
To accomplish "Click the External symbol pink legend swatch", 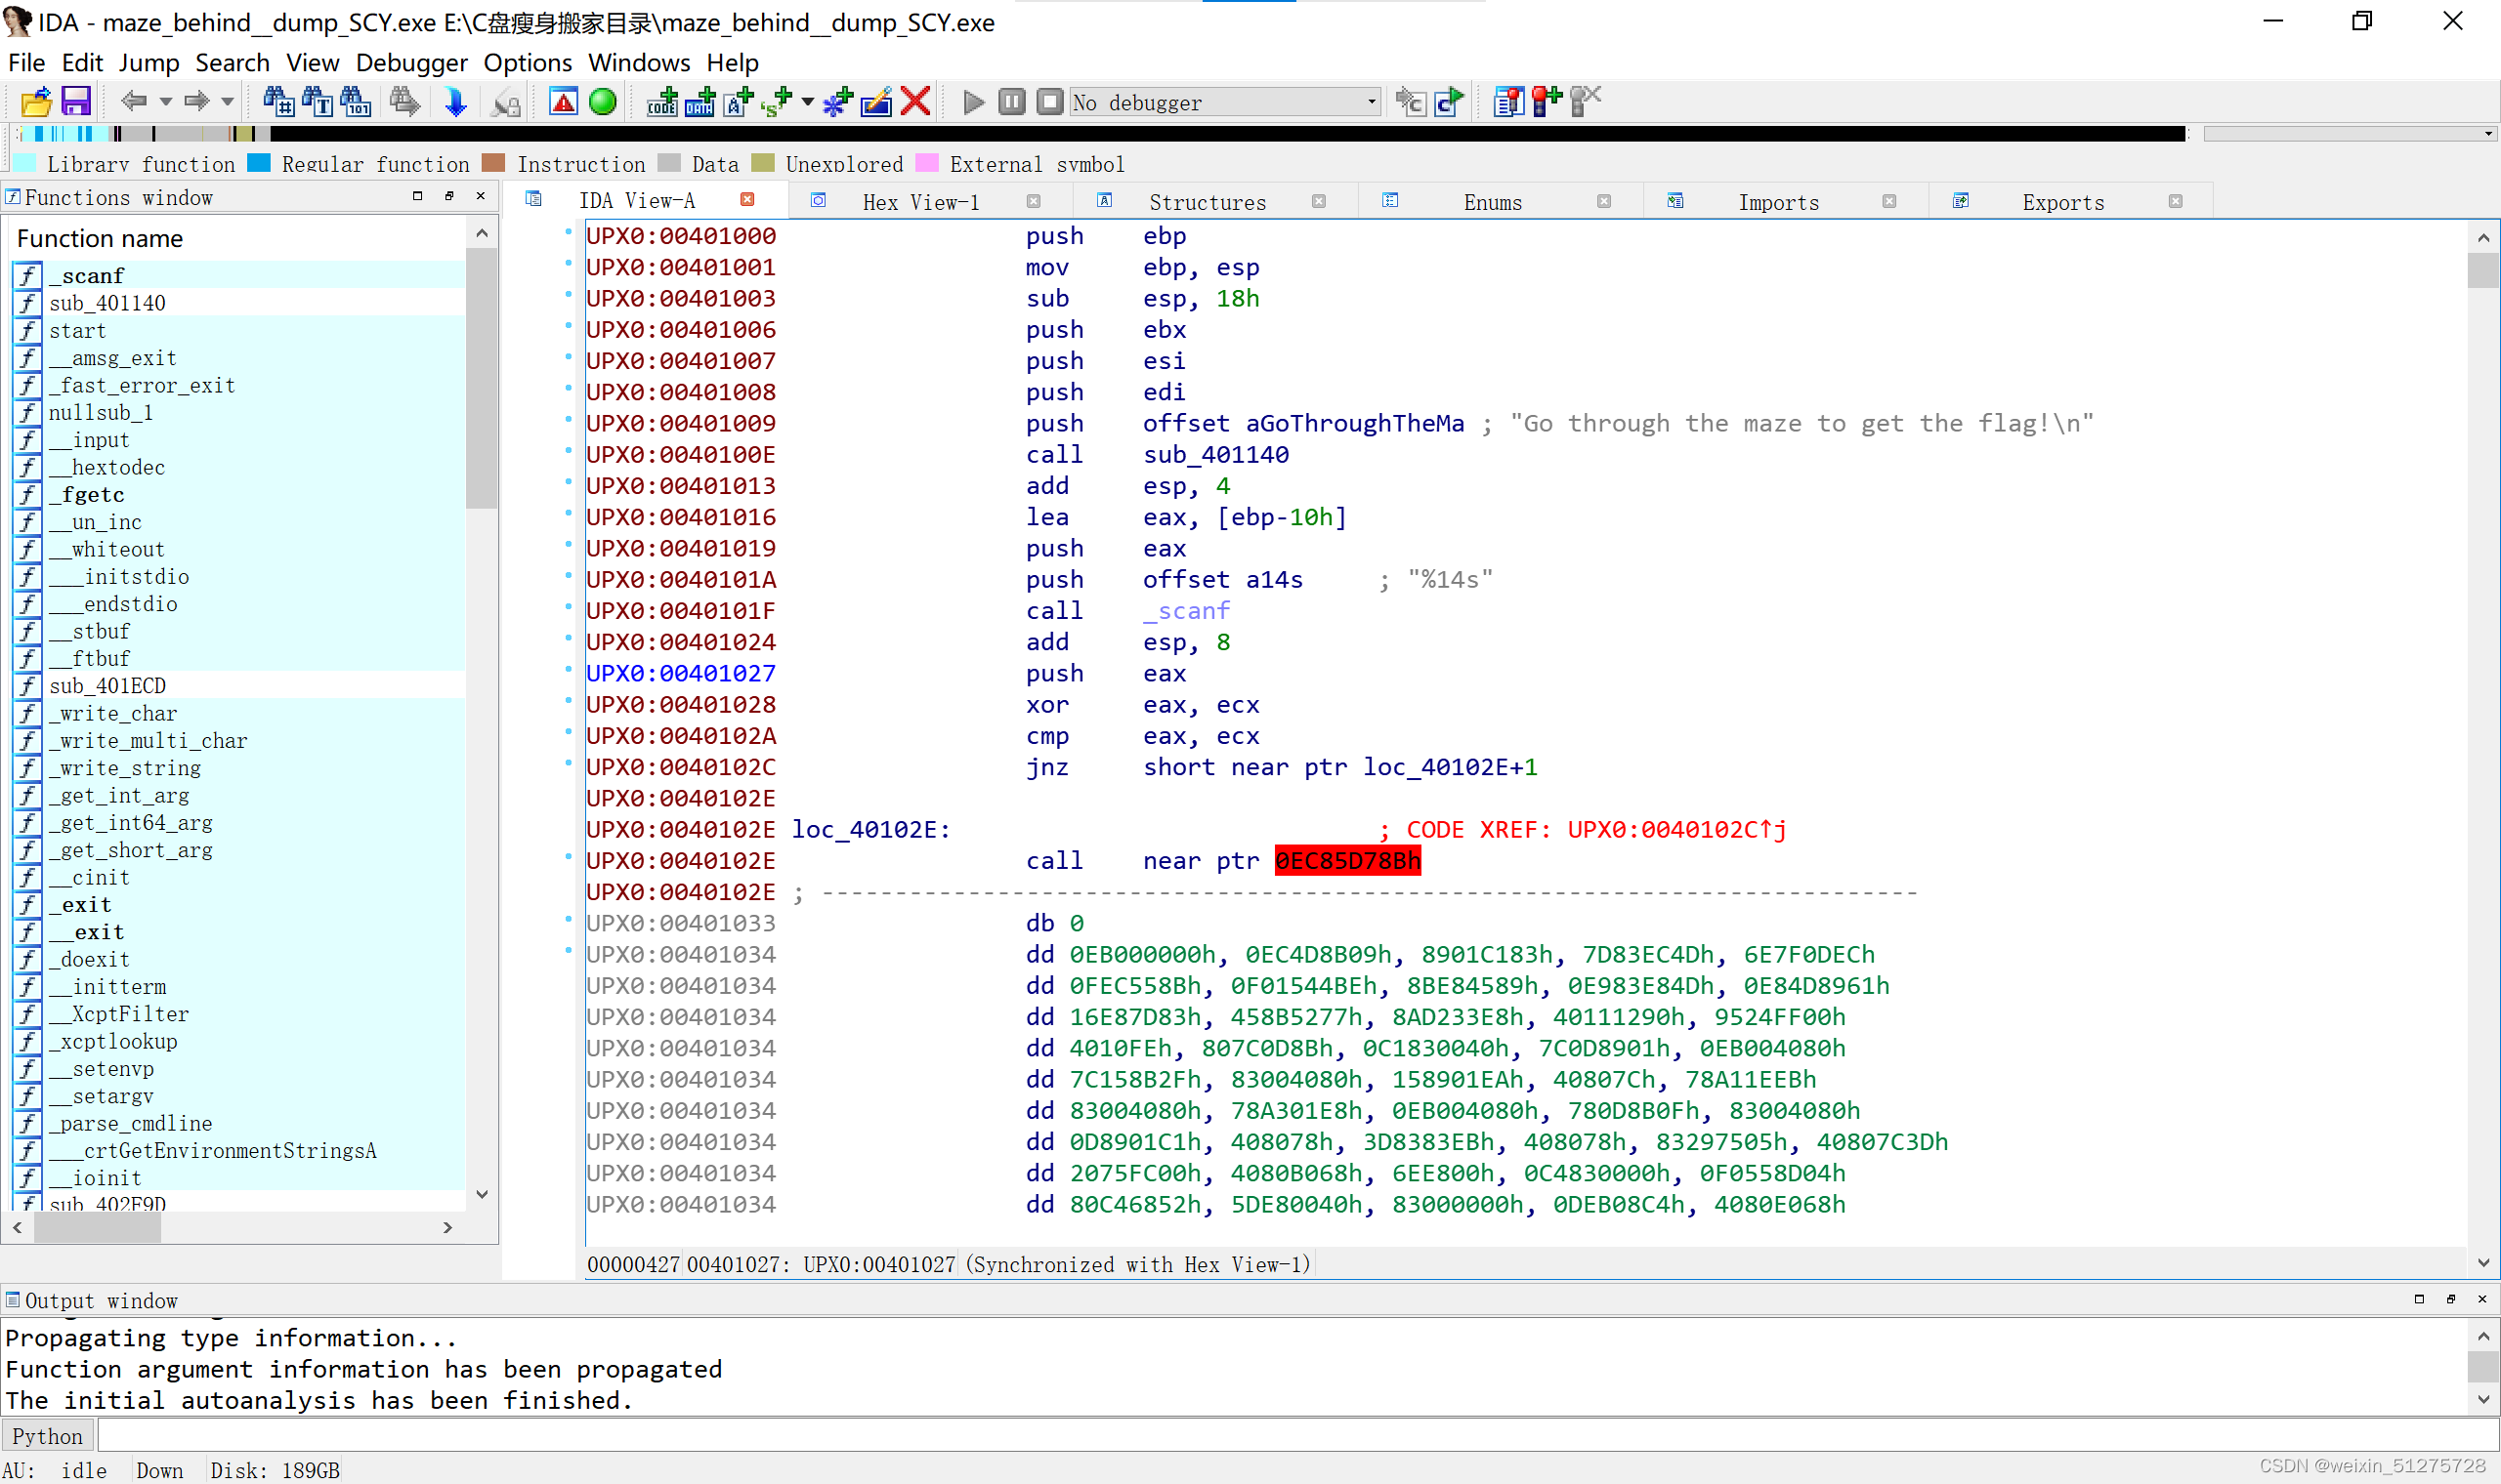I will pos(927,163).
